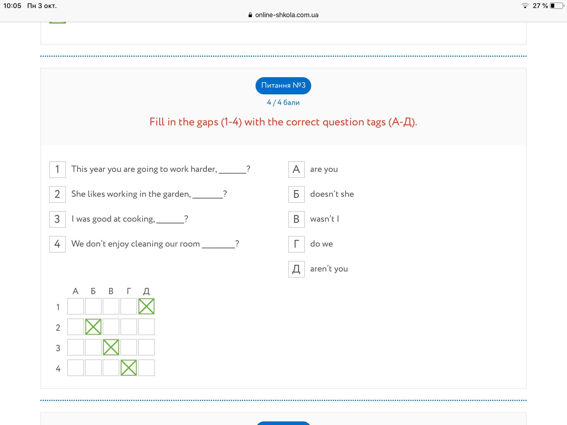
Task: Check row 1 column А checkbox
Action: click(x=76, y=306)
